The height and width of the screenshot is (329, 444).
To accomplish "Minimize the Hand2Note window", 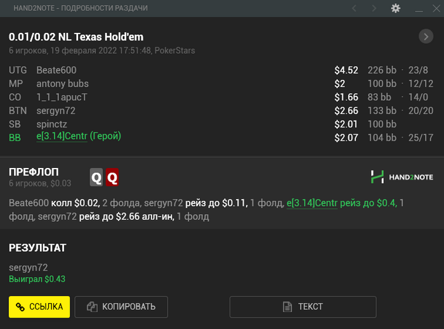I will (x=419, y=8).
